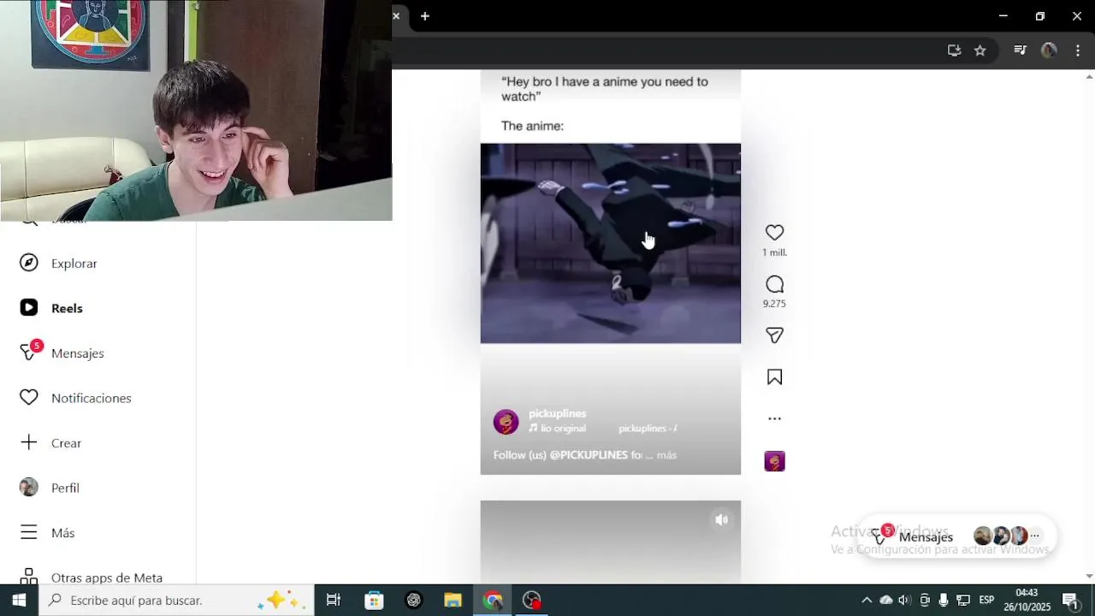This screenshot has height=616, width=1095.
Task: Click the three dots in Mensajes pill
Action: point(1035,536)
